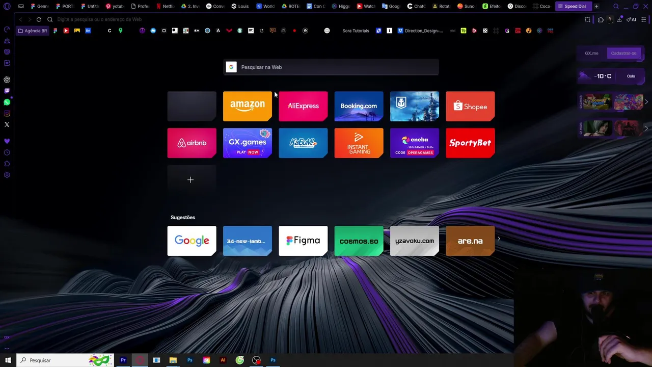The height and width of the screenshot is (367, 652).
Task: Click the Cadastrar-se sign-up button
Action: point(623,53)
